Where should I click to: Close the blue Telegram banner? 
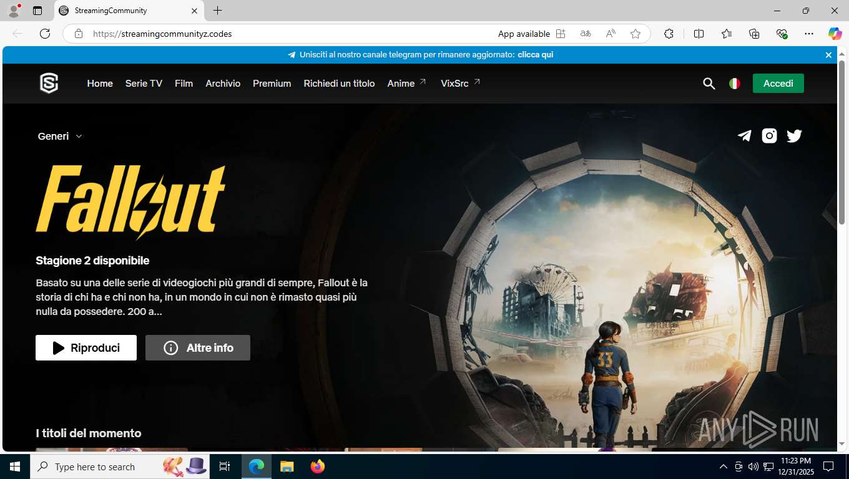click(x=828, y=55)
